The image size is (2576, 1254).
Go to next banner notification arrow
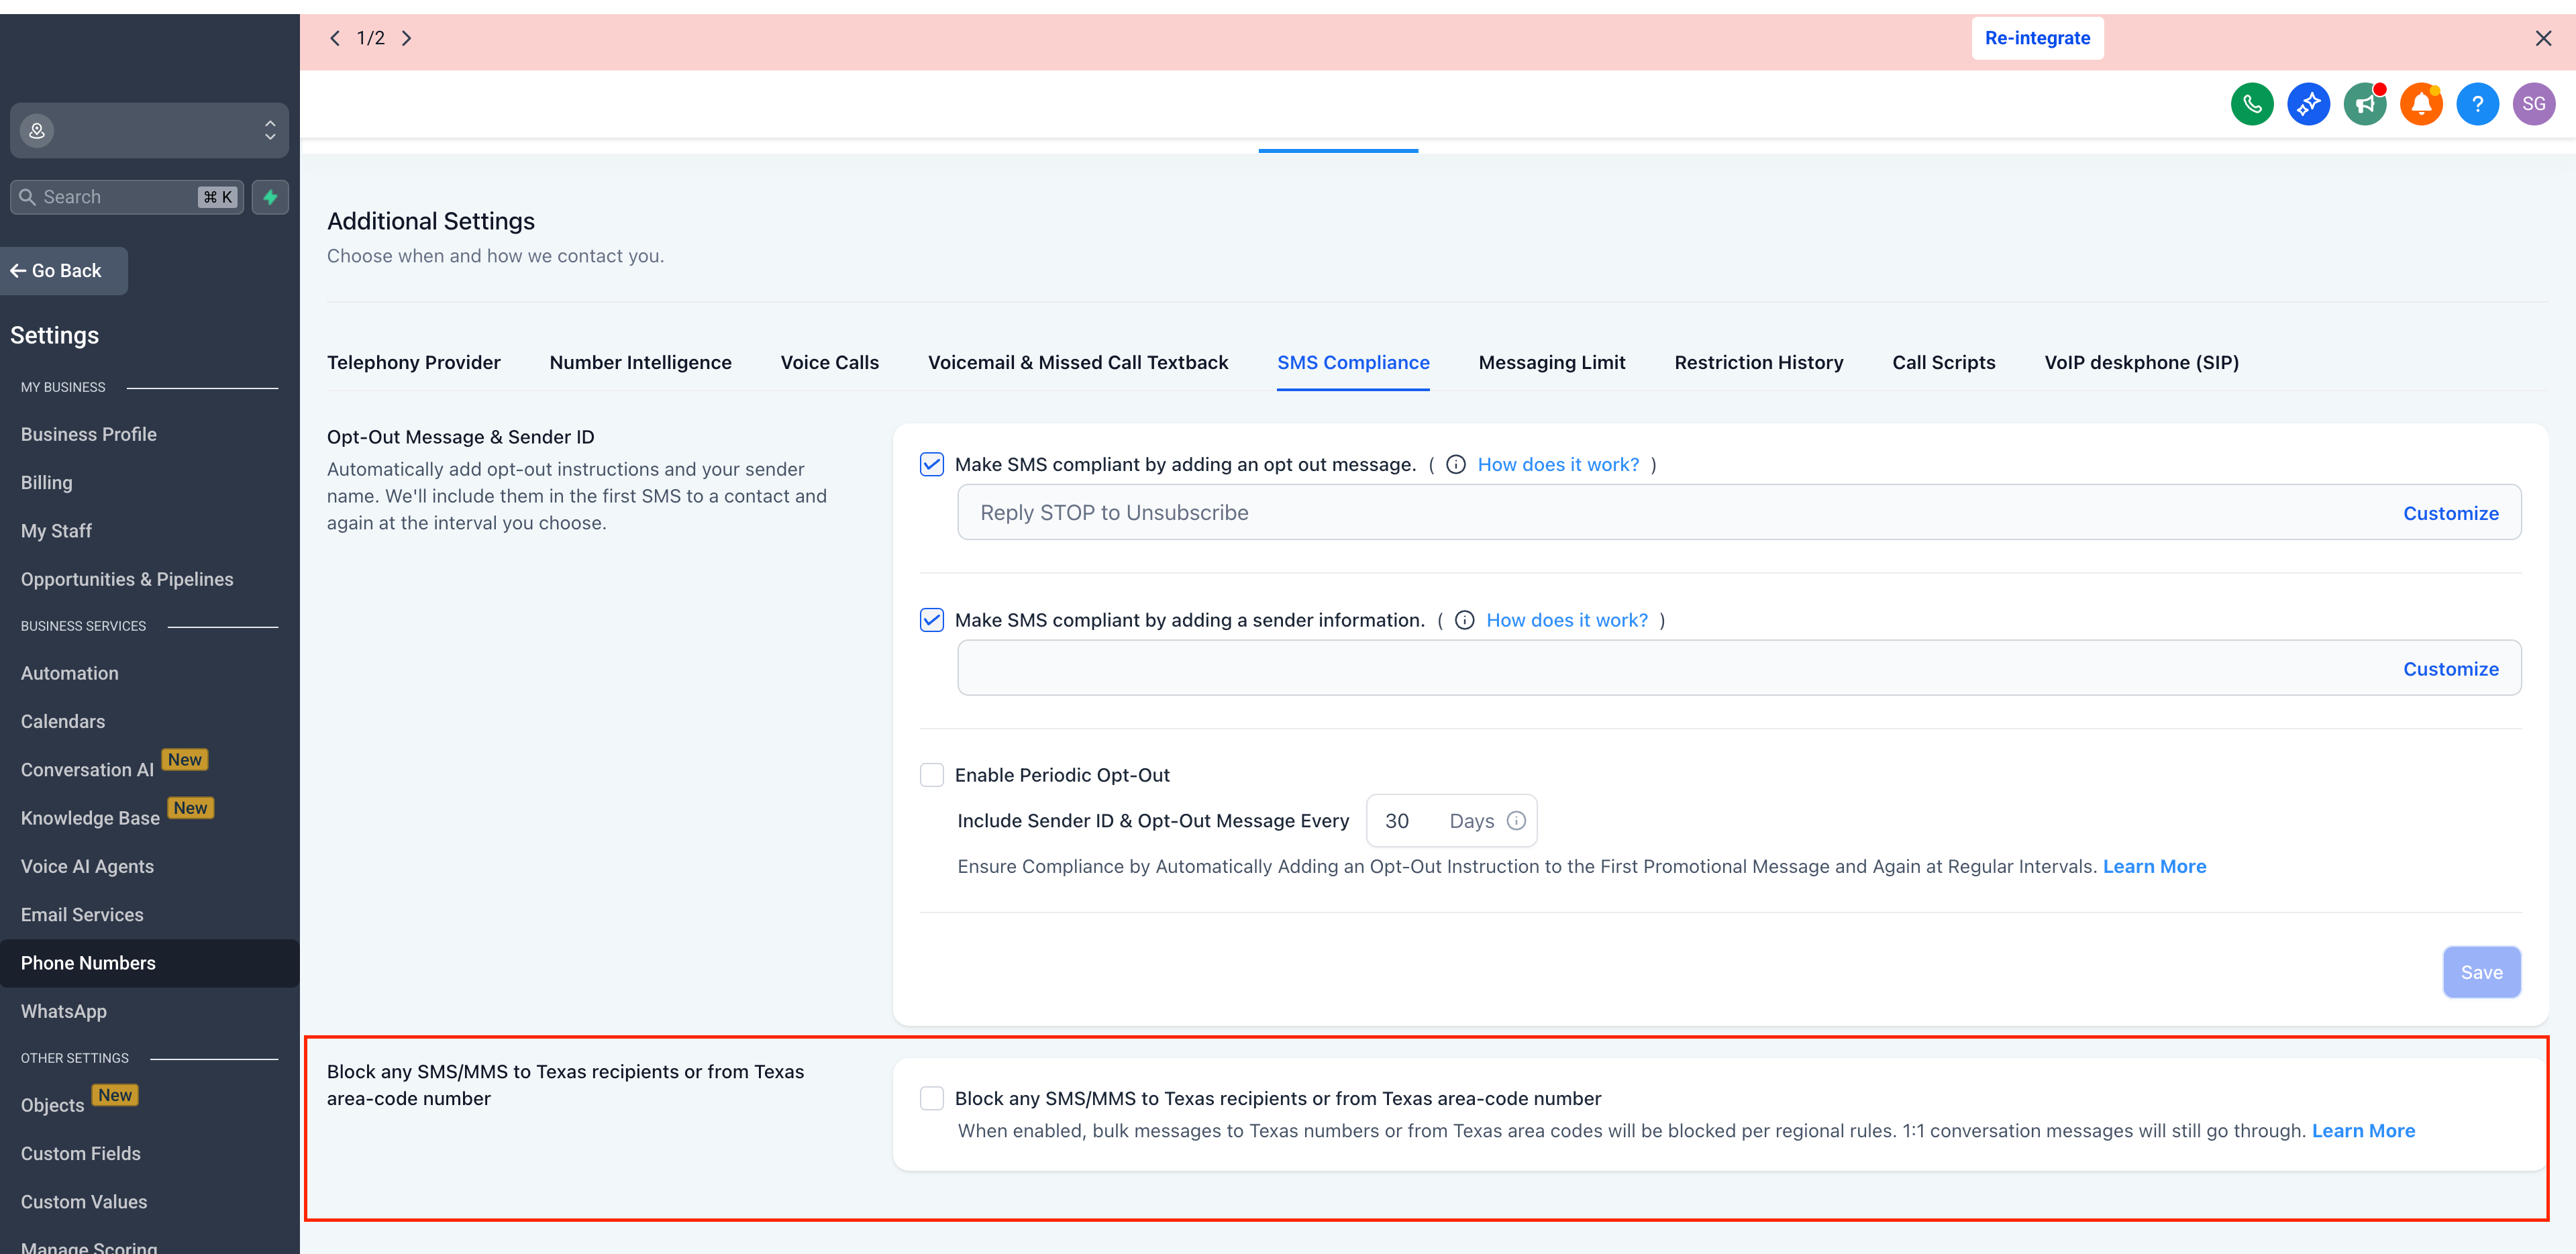[407, 38]
